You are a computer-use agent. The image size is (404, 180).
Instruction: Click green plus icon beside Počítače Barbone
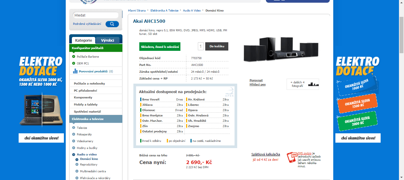point(74,56)
